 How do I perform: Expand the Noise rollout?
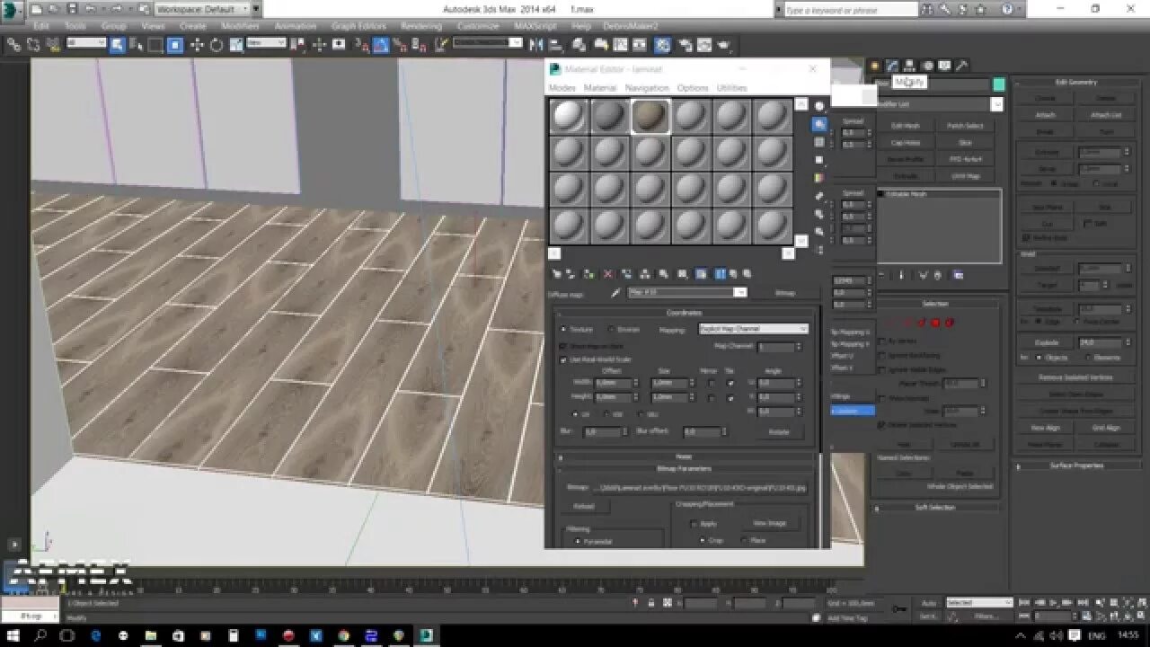tap(684, 457)
